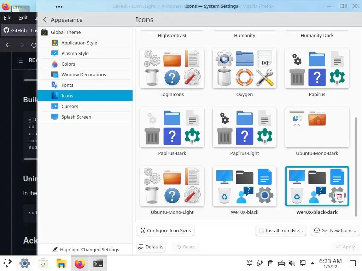
Task: Click the Colors droplet icon
Action: point(55,64)
